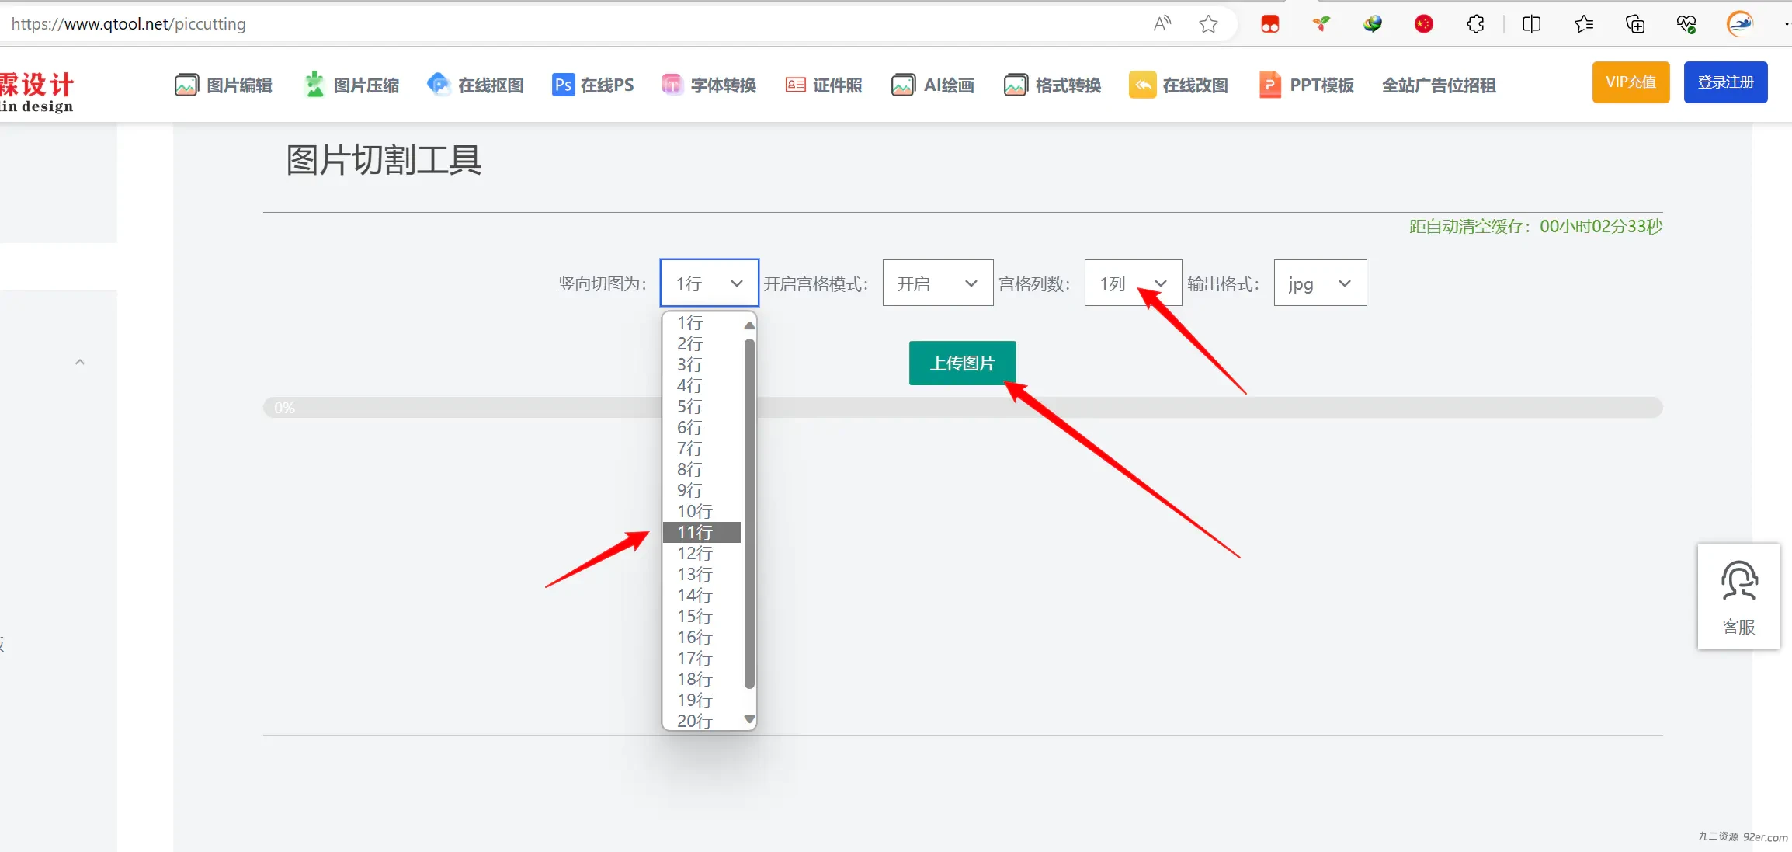Image resolution: width=1792 pixels, height=852 pixels.
Task: Open the 客服 customer service widget
Action: (x=1738, y=596)
